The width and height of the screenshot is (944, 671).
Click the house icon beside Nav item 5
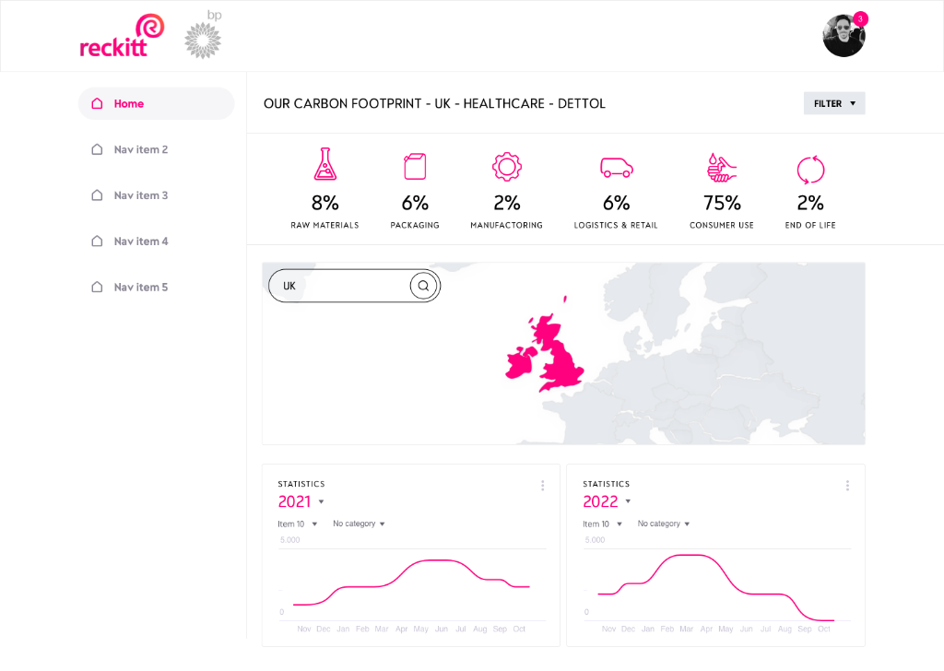[97, 287]
